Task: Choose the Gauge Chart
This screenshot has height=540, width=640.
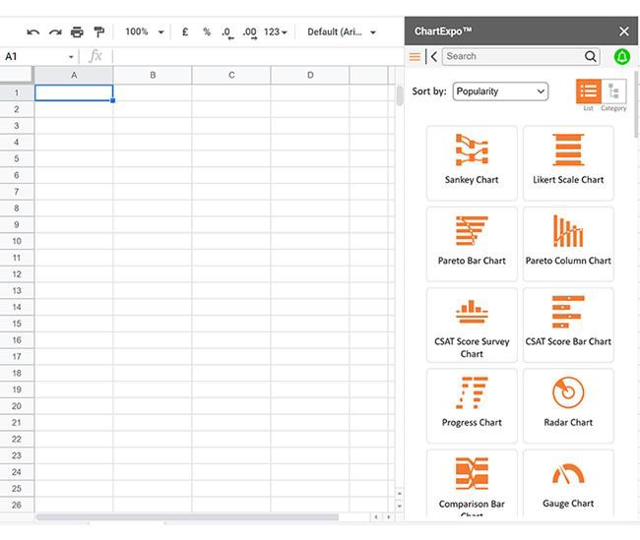Action: coord(568,484)
